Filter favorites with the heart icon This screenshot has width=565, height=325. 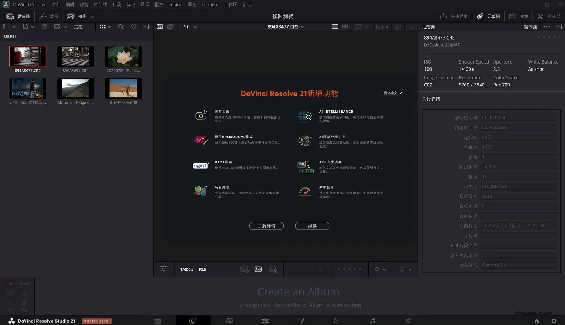coord(133,26)
